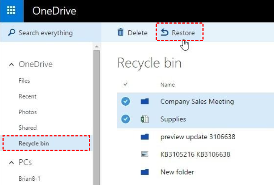Go to Recent in the sidebar
Viewport: 274px width, 185px height.
(x=28, y=96)
